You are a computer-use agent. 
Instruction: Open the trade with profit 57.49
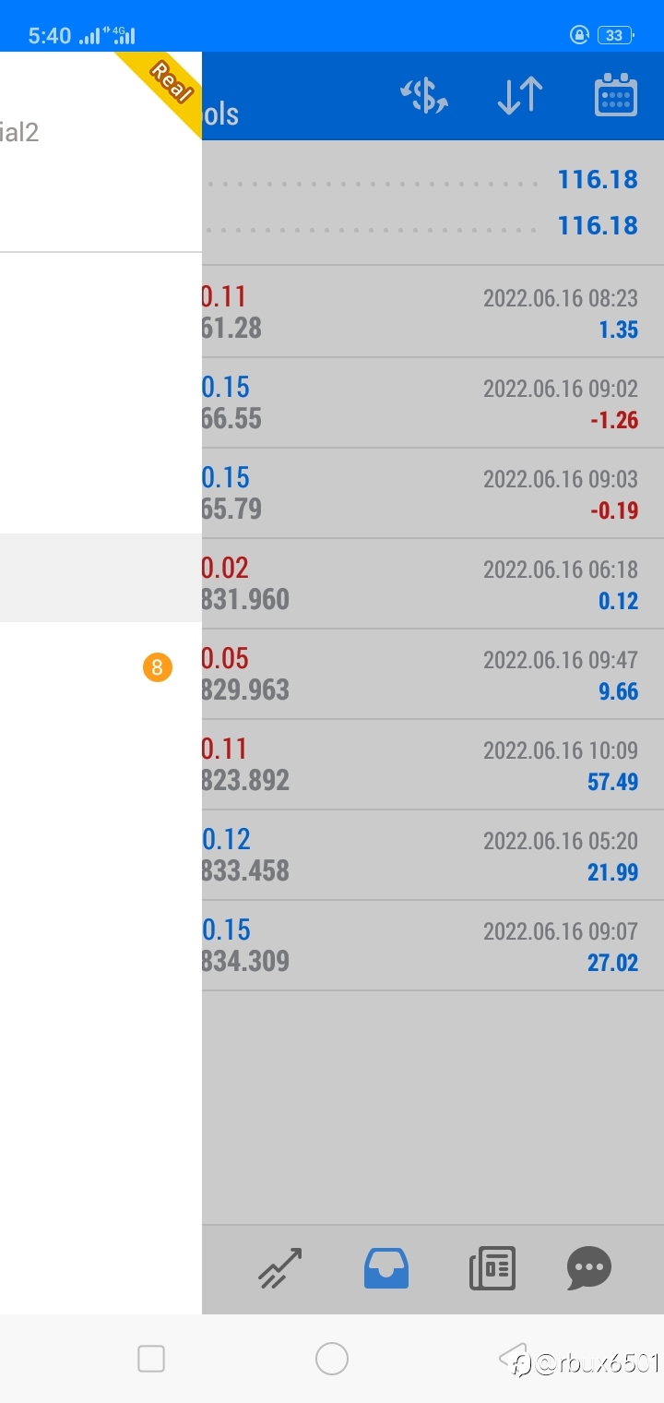433,765
